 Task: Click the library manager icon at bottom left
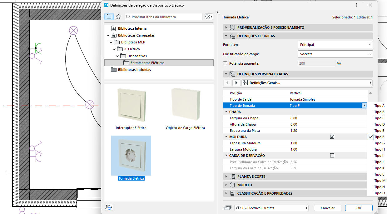(x=109, y=207)
